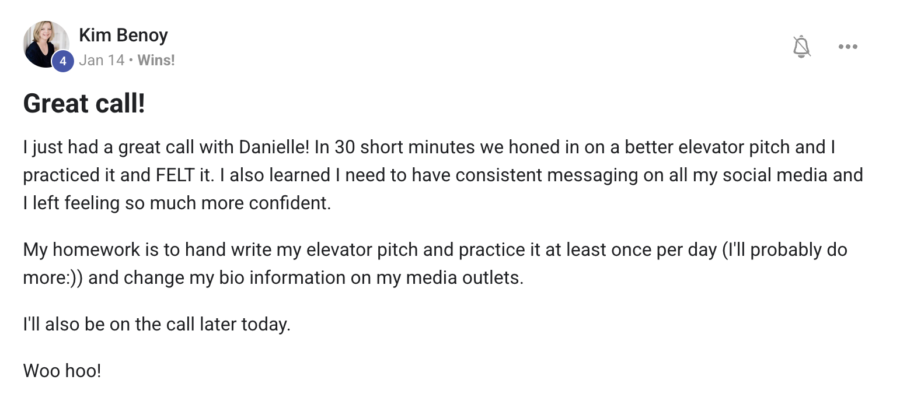Toggle the muted notification bell

(x=802, y=46)
